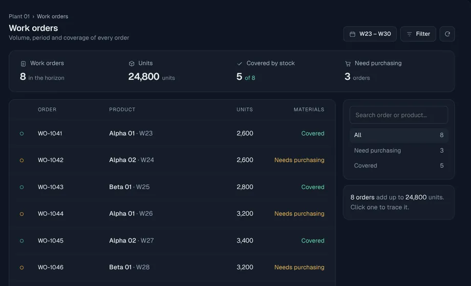Click the Need purchasing cart icon
Screen dimensions: 471x286
click(x=348, y=63)
